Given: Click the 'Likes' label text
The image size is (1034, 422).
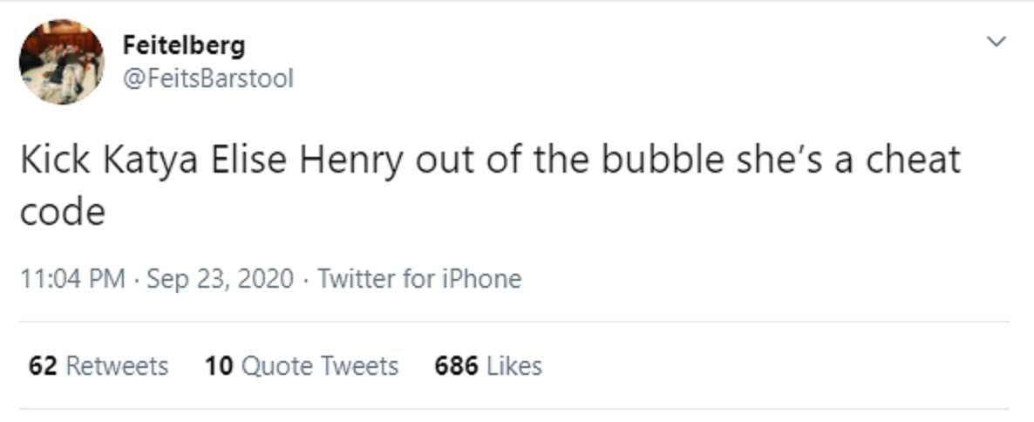Looking at the screenshot, I should (514, 365).
